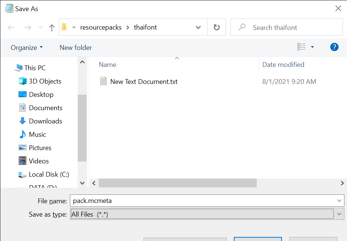Viewport: 347px width, 241px height.
Task: Select This PC in the navigation pane
Action: (x=35, y=68)
